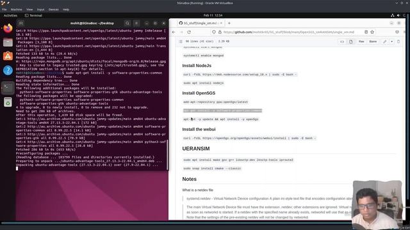The image size is (410, 230).
Task: Click the 'sudo snap install cmake --classic' line
Action: click(212, 169)
